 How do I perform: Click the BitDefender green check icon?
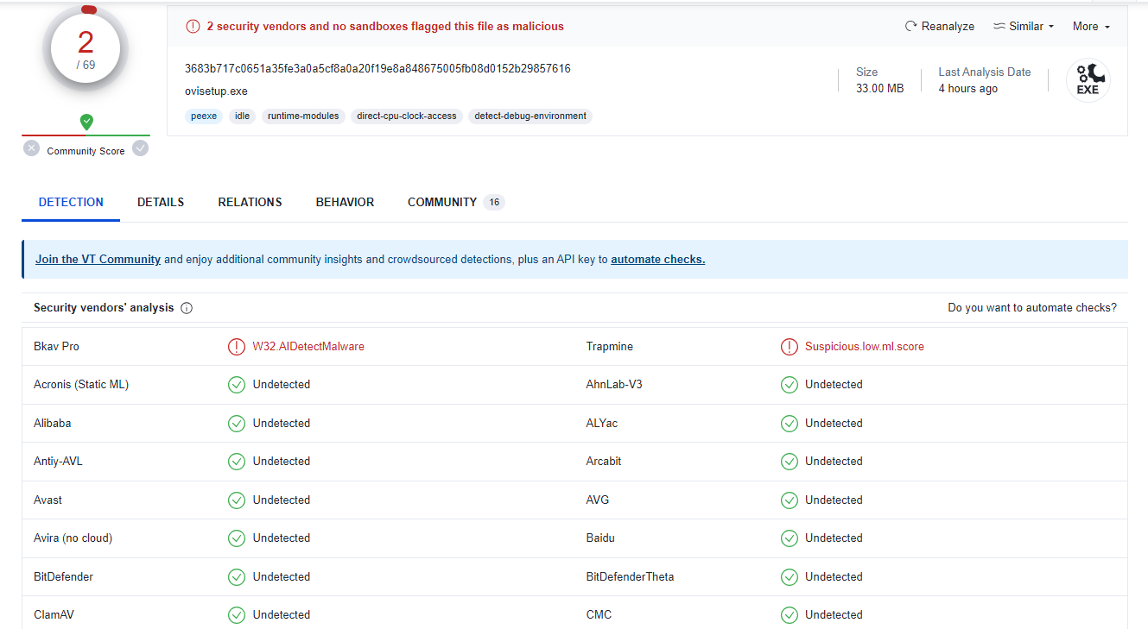pyautogui.click(x=236, y=577)
